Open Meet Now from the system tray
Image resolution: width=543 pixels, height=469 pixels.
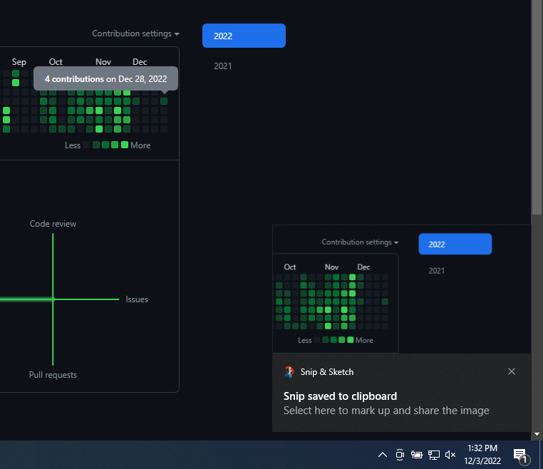tap(400, 455)
